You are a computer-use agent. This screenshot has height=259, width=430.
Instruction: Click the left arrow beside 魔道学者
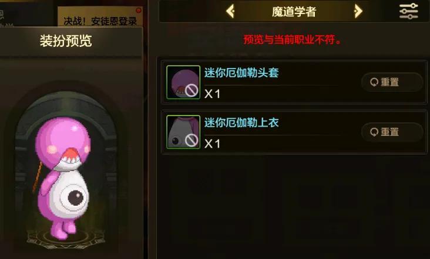pyautogui.click(x=230, y=12)
